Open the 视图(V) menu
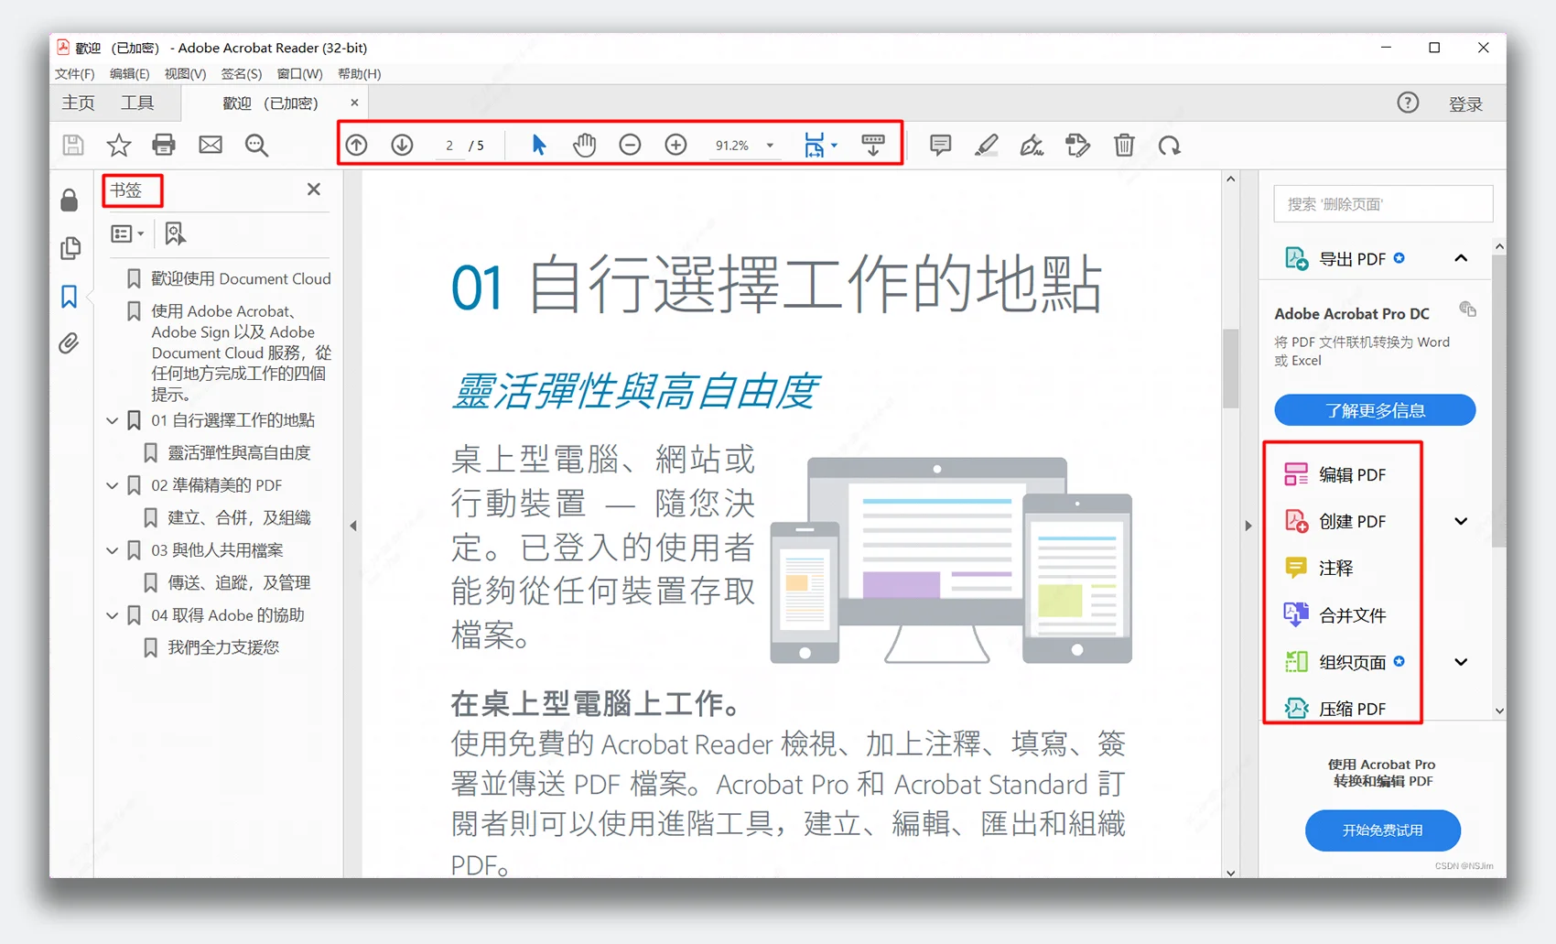 click(185, 73)
